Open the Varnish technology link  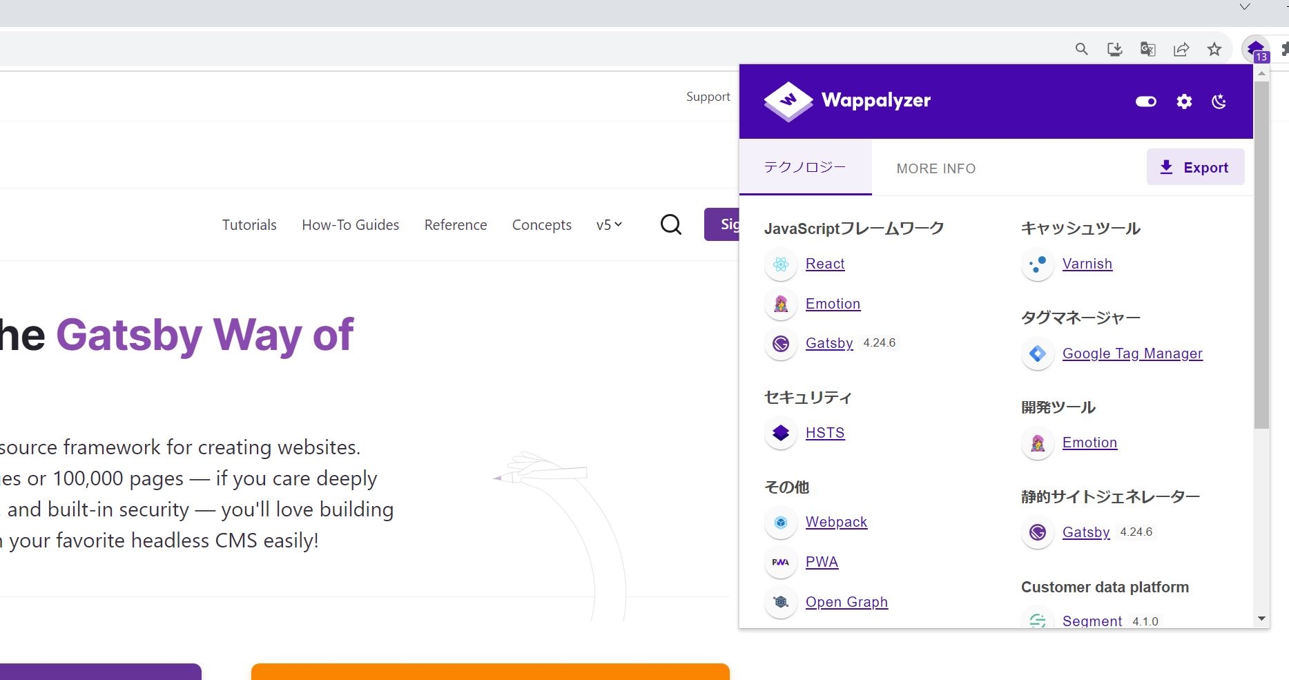pos(1087,264)
